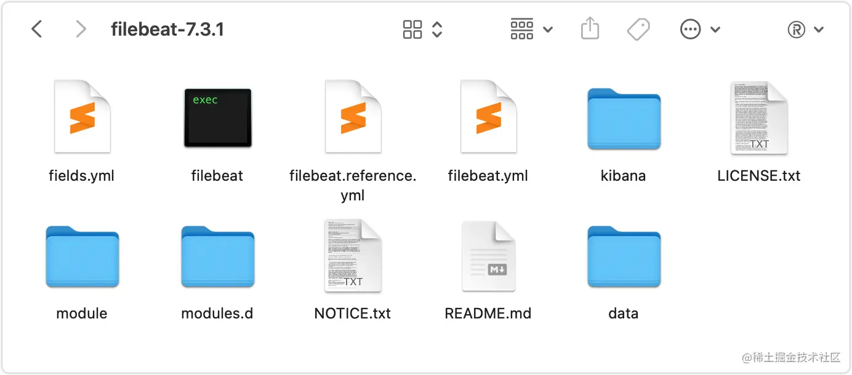Select the filebeat.yml file icon
The width and height of the screenshot is (852, 375).
coord(489,116)
